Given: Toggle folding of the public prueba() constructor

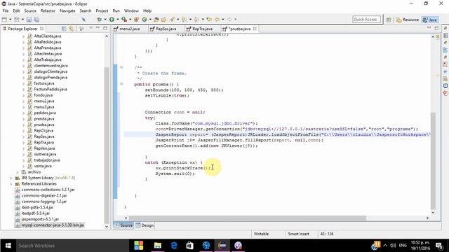Looking at the screenshot, I should click(121, 84).
